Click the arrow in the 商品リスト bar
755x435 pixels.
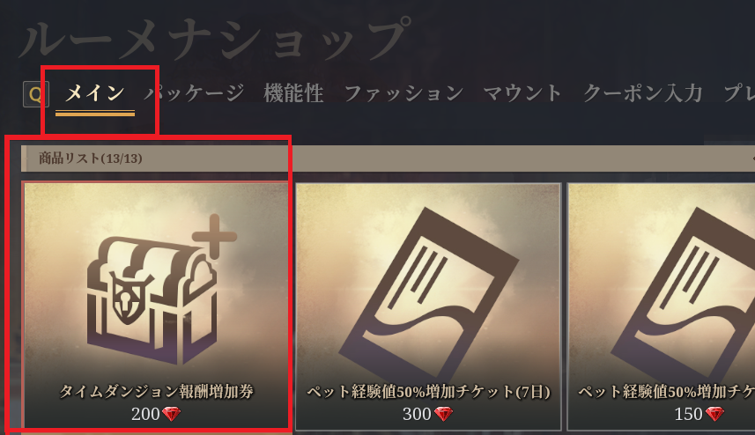(752, 159)
